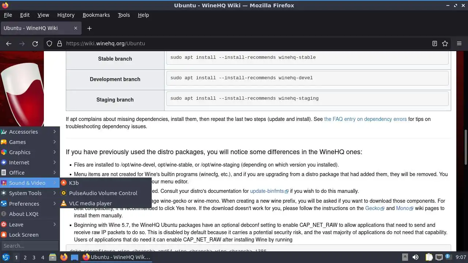Open the Edit menu

[x=25, y=15]
